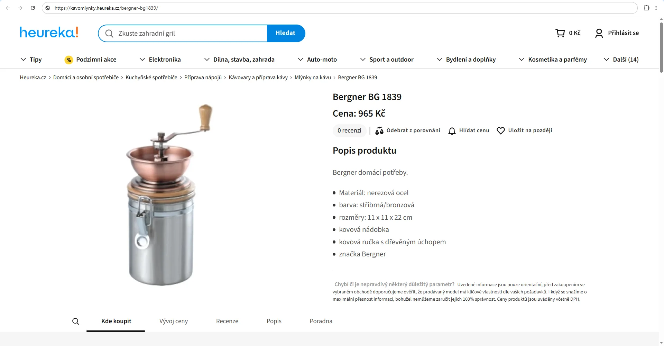Click the blue Hledat search button
The image size is (664, 346).
click(x=286, y=33)
